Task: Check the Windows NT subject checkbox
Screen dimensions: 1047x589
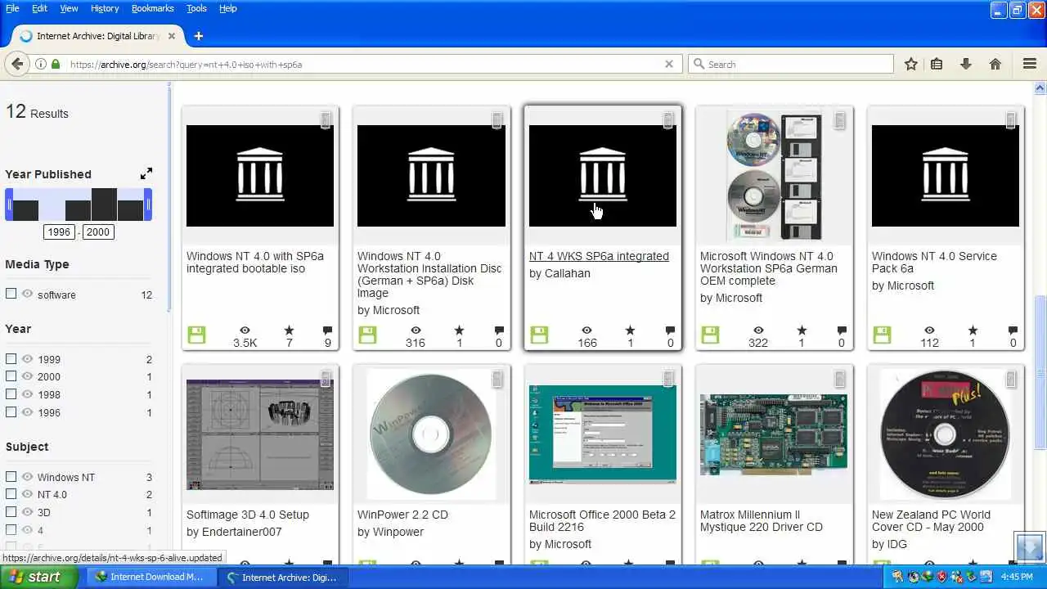Action: 11,476
